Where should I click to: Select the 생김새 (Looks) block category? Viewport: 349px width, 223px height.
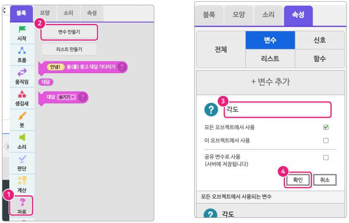[x=22, y=98]
